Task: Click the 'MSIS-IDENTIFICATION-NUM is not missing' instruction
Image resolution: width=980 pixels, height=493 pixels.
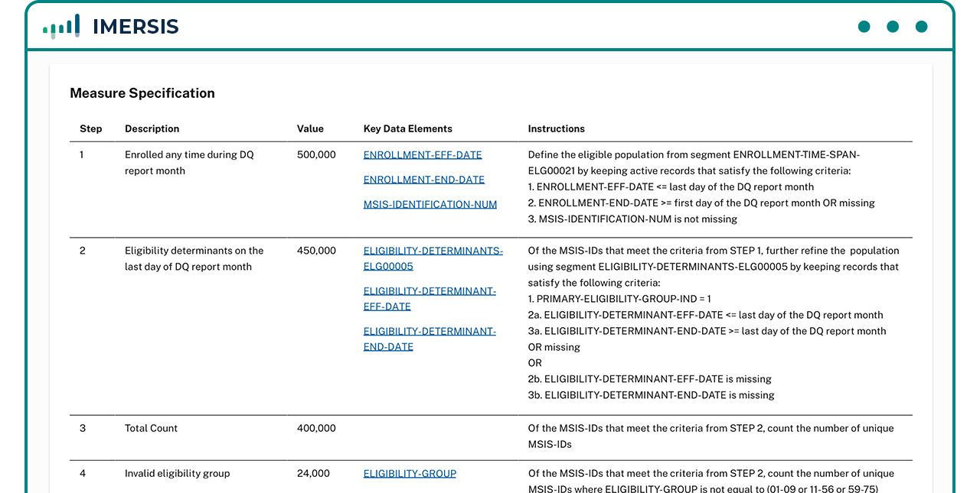Action: click(632, 219)
